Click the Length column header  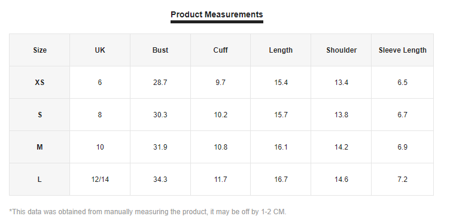coord(281,50)
